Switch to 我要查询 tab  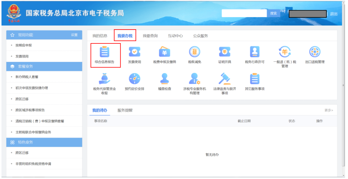point(150,36)
